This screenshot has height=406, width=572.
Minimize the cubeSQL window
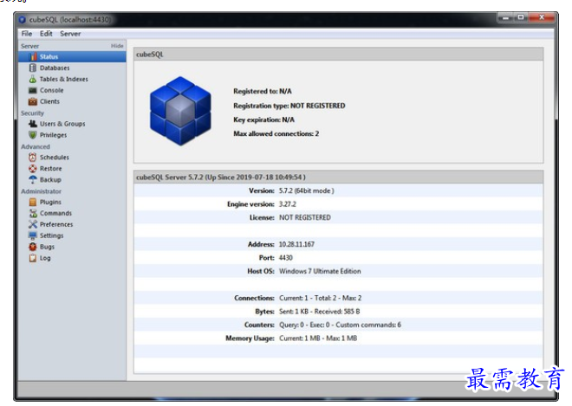(x=505, y=17)
